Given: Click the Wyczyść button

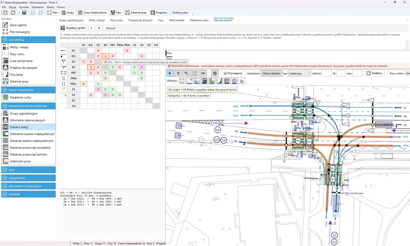Looking at the screenshot, I should [111, 28].
